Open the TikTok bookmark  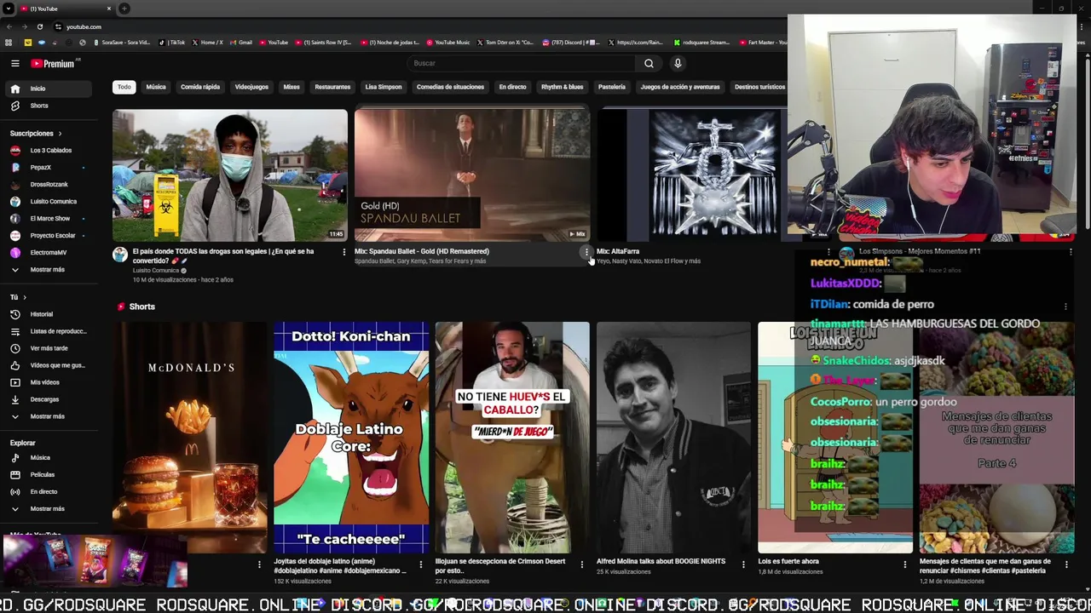pyautogui.click(x=173, y=43)
